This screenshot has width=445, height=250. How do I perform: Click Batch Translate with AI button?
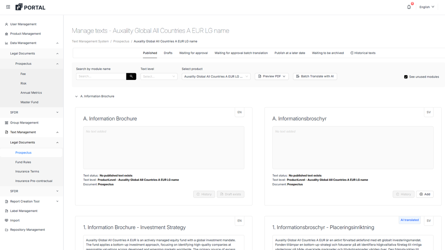tap(315, 77)
